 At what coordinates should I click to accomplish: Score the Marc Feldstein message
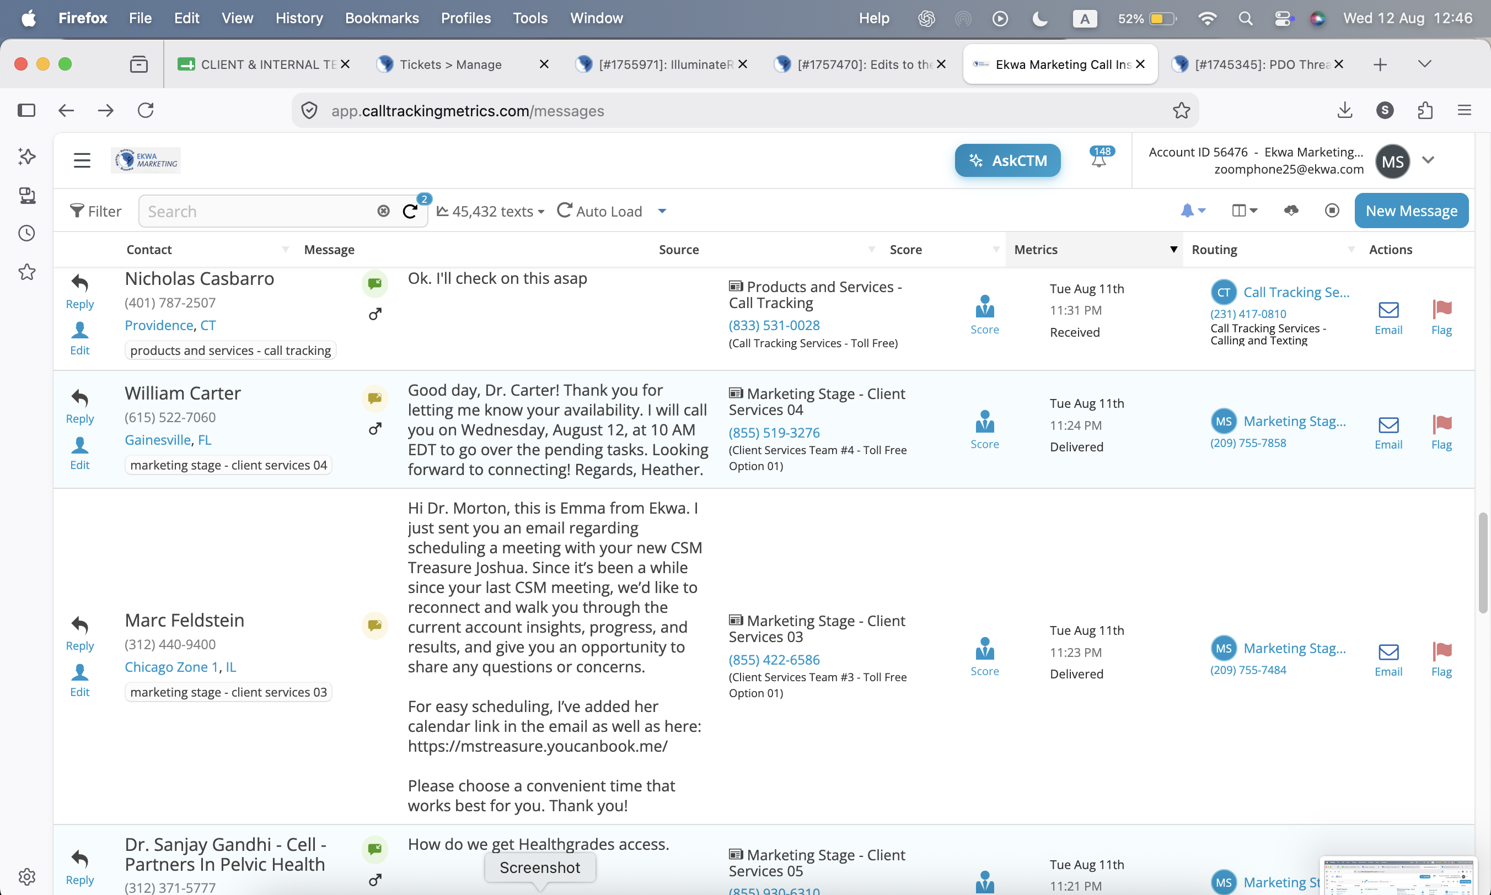(x=984, y=656)
